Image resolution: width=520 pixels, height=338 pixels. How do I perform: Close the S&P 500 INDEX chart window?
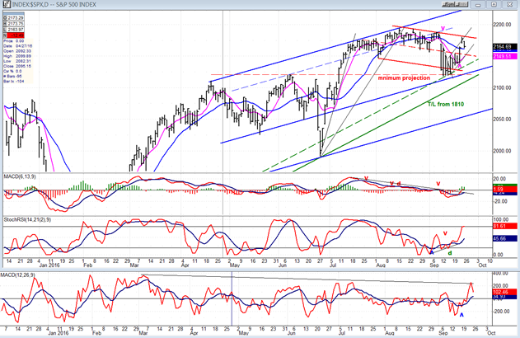509,4
